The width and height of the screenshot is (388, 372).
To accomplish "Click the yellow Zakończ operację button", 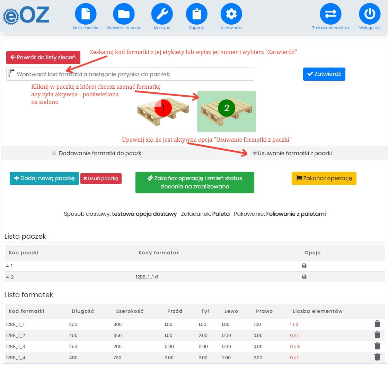I will point(324,178).
